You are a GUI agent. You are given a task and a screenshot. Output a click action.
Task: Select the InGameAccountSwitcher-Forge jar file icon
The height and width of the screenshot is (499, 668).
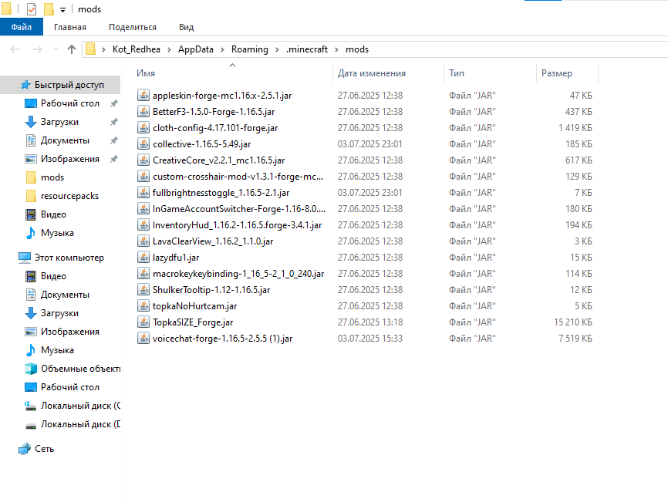tap(143, 208)
